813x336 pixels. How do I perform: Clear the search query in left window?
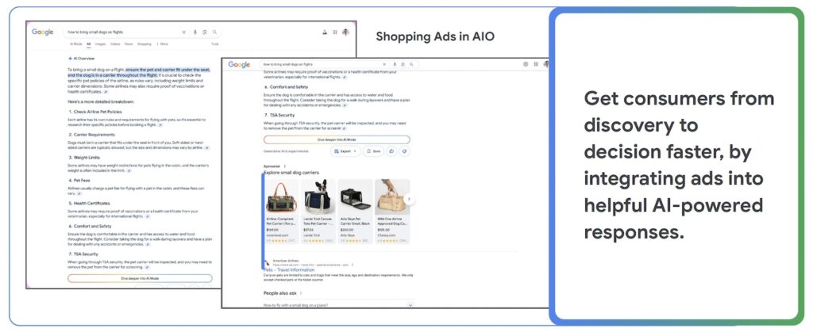184,32
